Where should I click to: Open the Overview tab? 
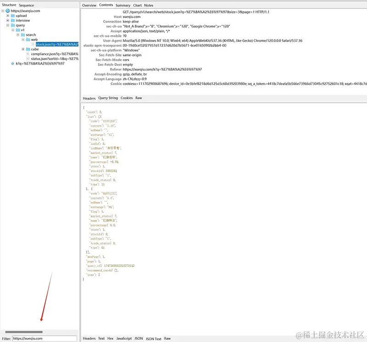[89, 6]
